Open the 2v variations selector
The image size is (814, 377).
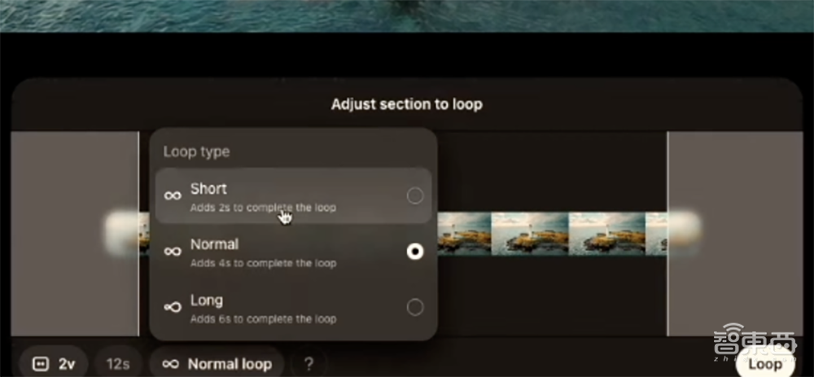tap(54, 364)
